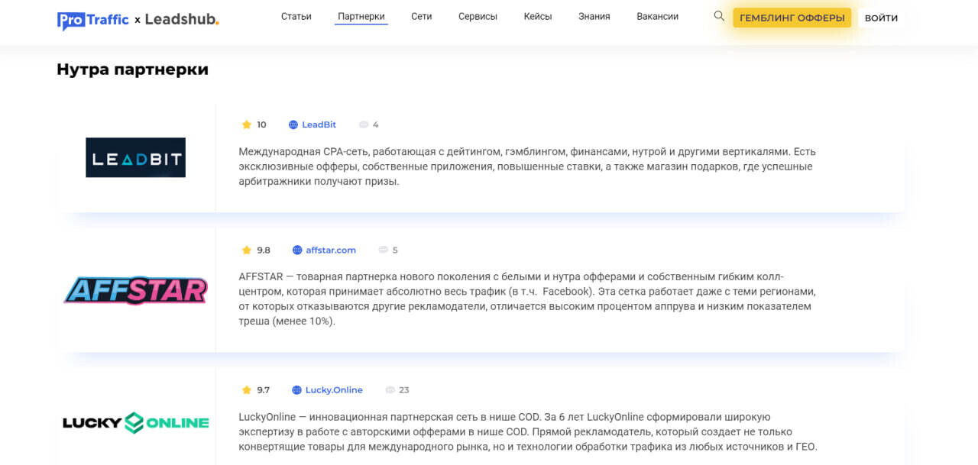
Task: Click the globe icon next to affstar.com
Action: pos(297,250)
